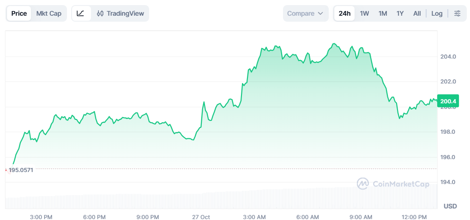Switch to the Mkt Cap tab
Screen dimensions: 470x220
tap(49, 13)
